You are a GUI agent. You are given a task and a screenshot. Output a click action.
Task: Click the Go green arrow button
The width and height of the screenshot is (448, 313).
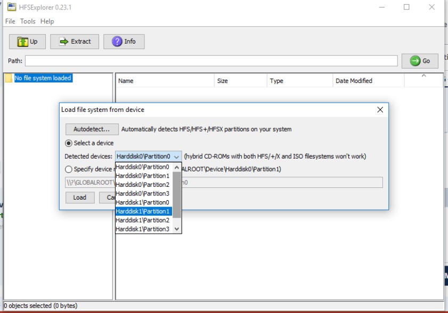[x=420, y=61]
